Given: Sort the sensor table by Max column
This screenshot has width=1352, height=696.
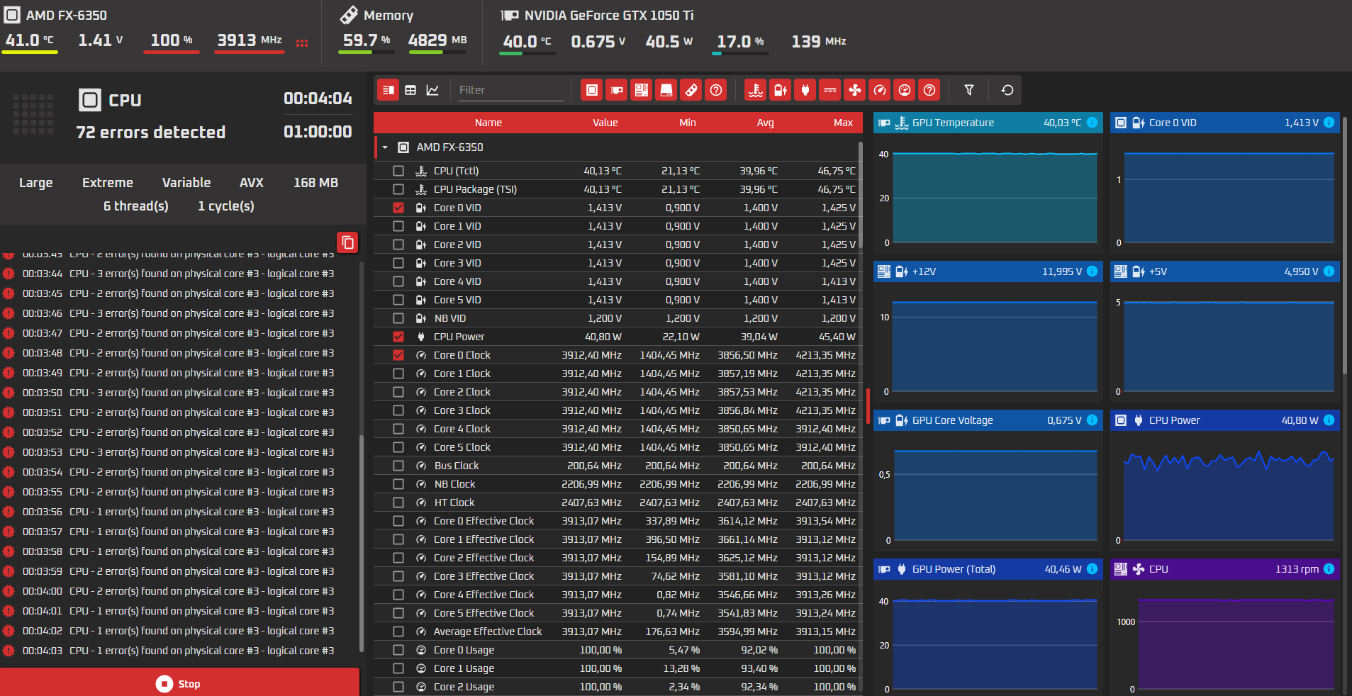Looking at the screenshot, I should [x=843, y=123].
